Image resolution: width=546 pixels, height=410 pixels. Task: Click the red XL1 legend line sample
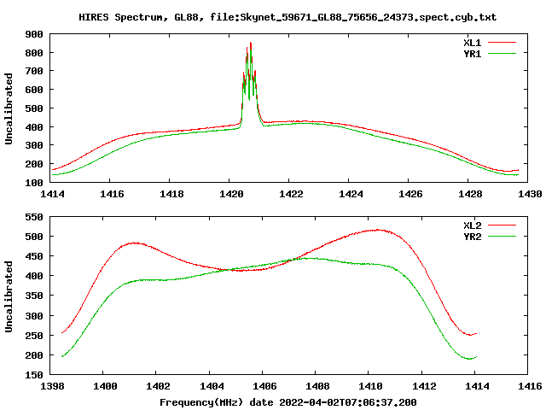coord(502,43)
